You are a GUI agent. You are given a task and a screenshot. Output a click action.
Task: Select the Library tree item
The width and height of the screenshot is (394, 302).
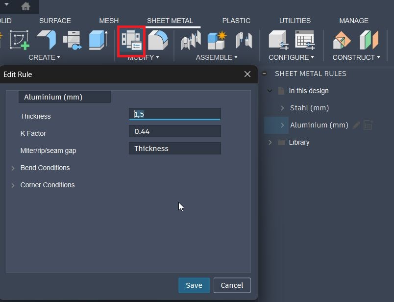pyautogui.click(x=299, y=142)
